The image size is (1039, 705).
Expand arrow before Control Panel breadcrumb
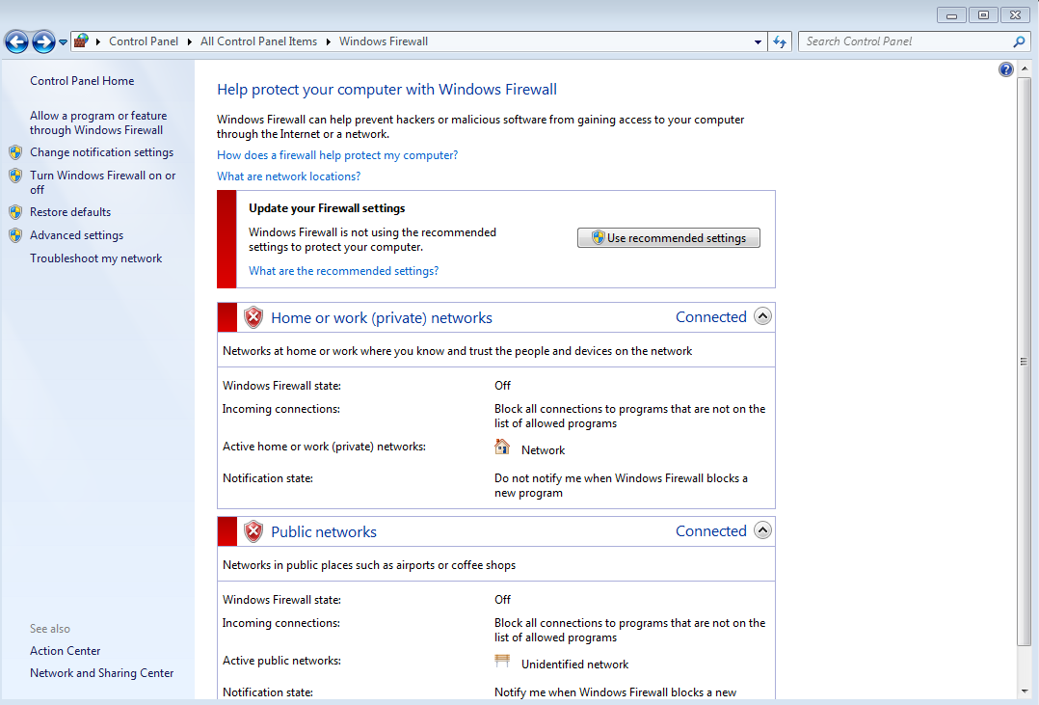click(98, 41)
